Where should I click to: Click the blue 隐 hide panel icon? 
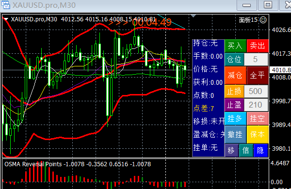click(260, 150)
